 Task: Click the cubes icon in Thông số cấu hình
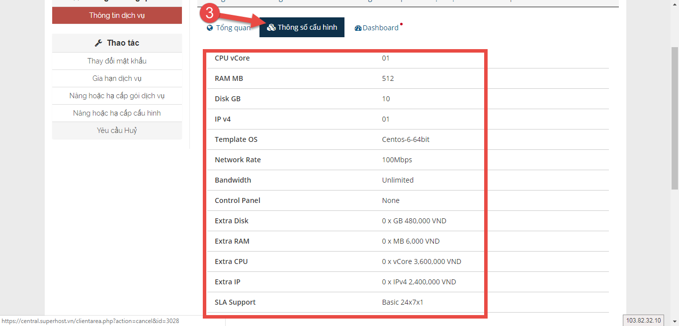271,27
